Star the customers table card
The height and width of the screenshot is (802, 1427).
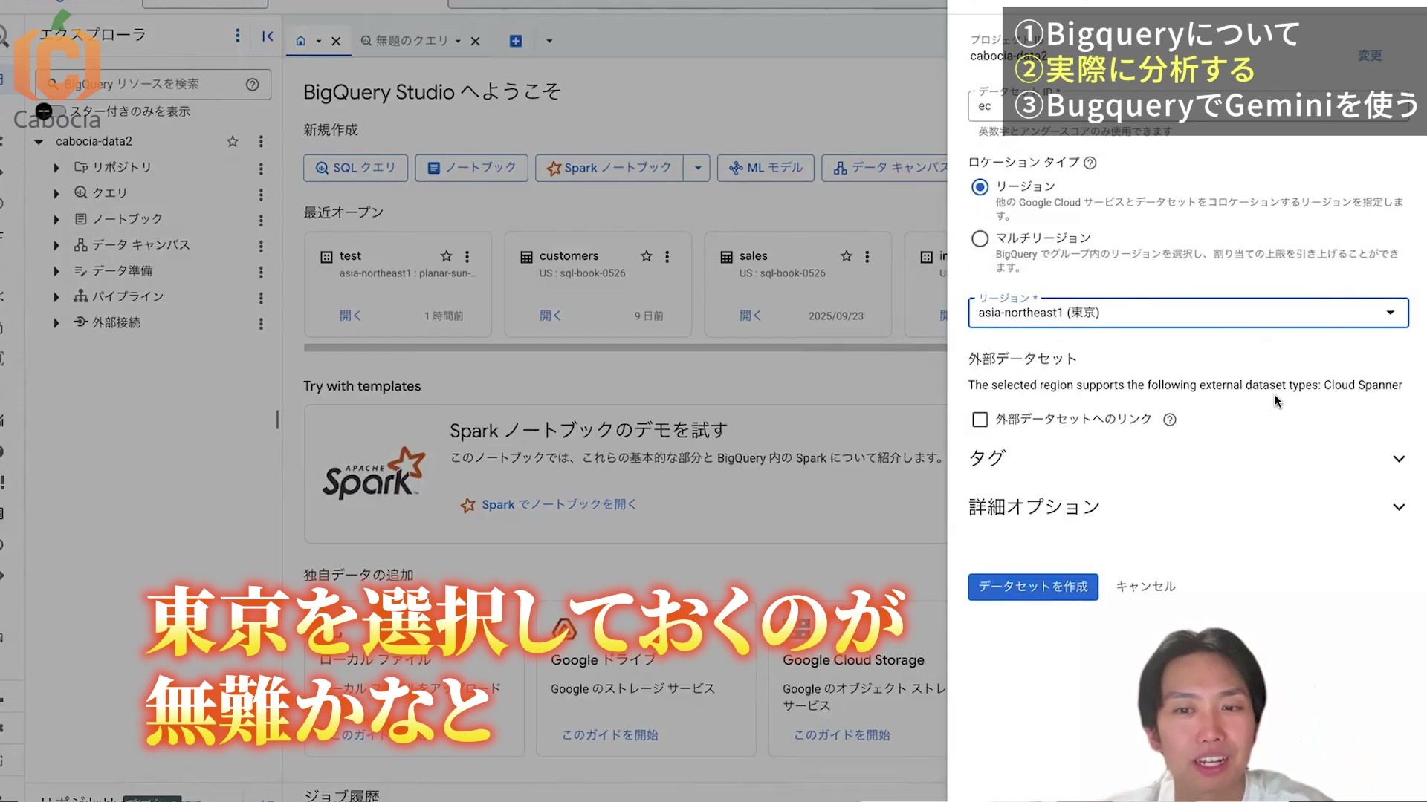coord(646,256)
